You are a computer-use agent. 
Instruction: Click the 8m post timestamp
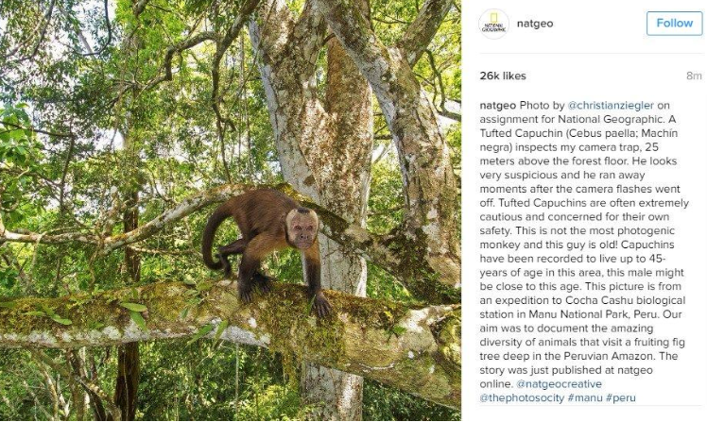click(694, 76)
